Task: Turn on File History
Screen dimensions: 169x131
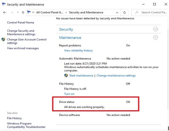Action: click(x=69, y=94)
